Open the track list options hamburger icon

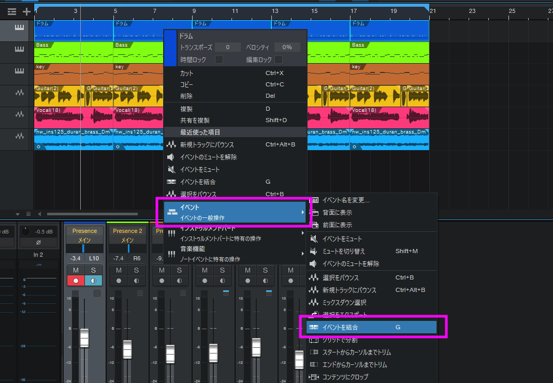click(12, 11)
